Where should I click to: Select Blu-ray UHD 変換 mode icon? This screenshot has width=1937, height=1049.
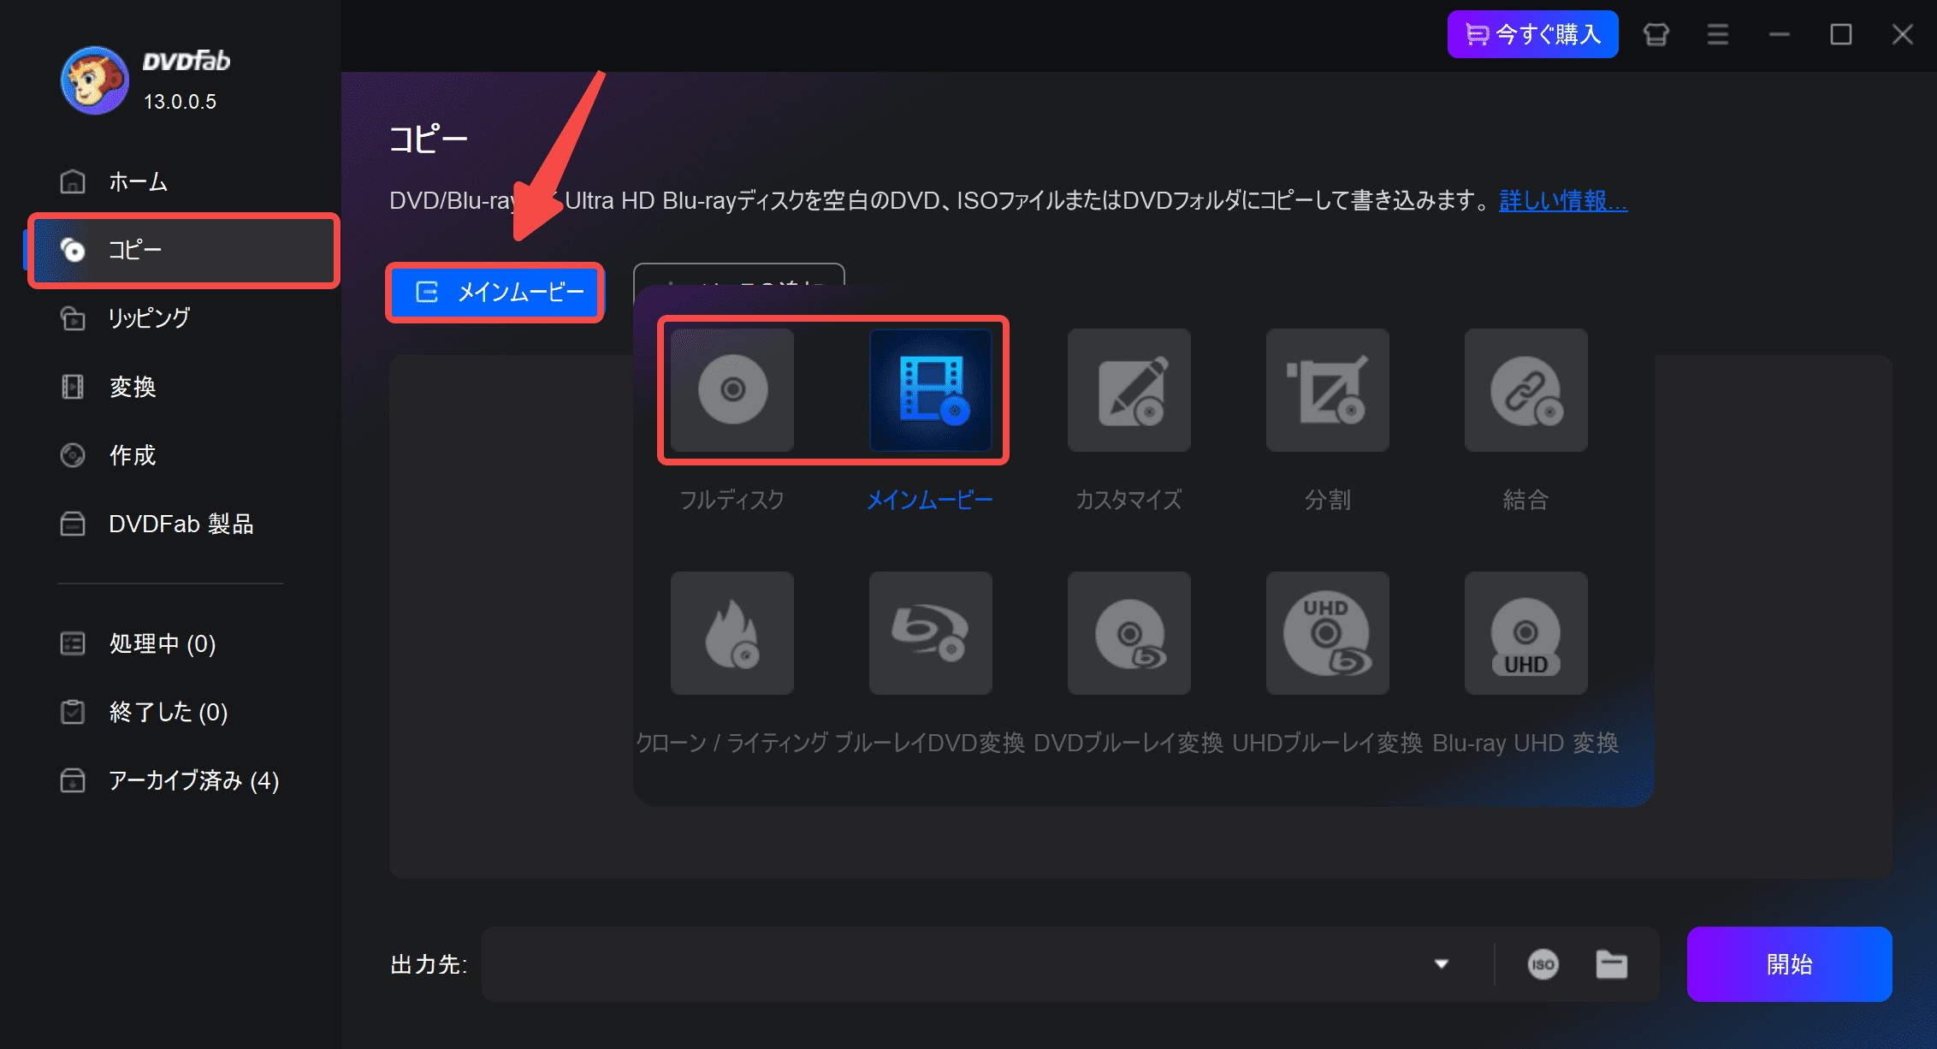[1525, 633]
